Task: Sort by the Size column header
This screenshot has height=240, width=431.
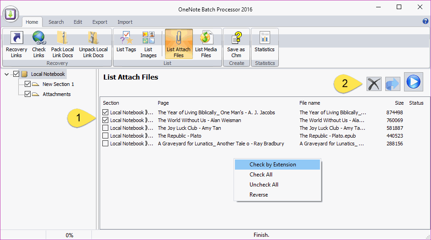Action: point(399,103)
